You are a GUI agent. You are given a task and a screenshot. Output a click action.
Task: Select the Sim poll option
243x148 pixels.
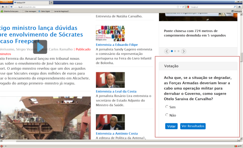tap(167, 107)
